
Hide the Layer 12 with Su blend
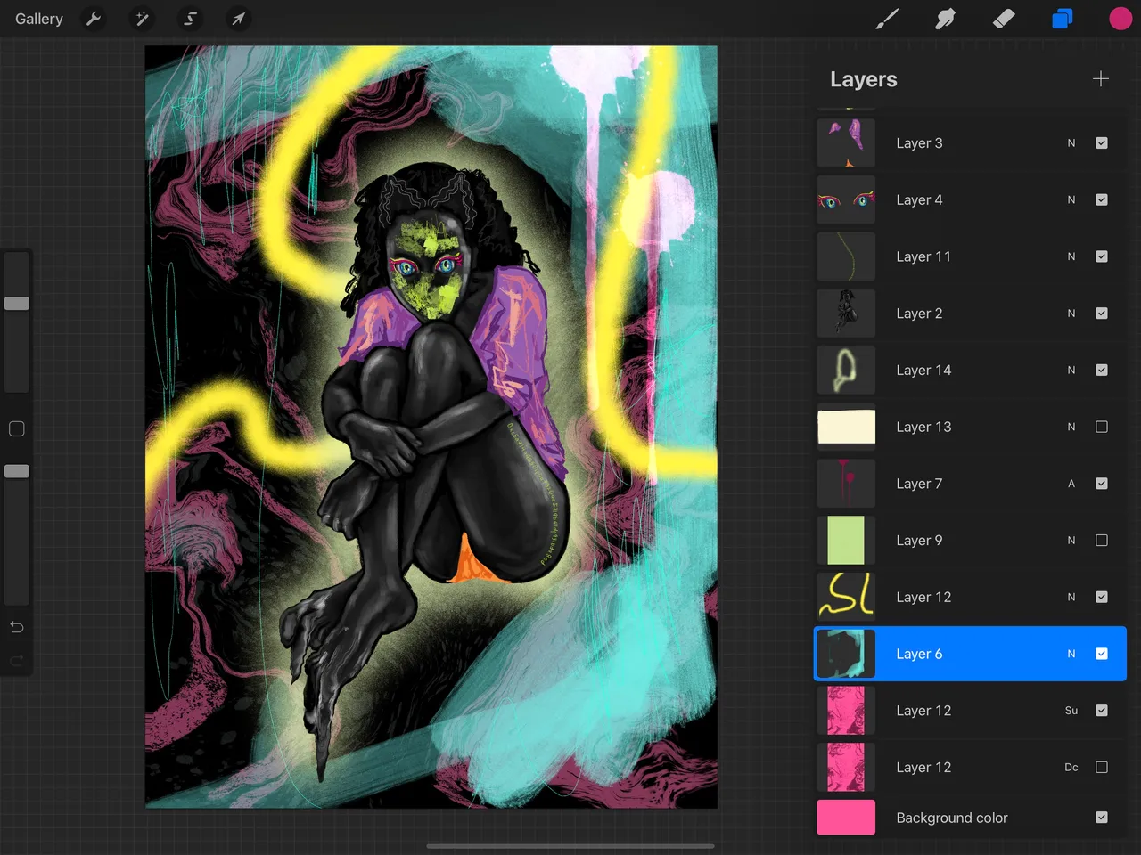[1102, 711]
